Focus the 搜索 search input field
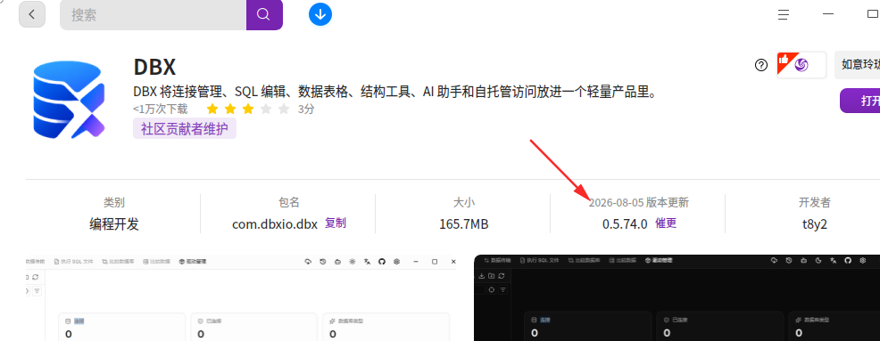The width and height of the screenshot is (880, 341). (x=153, y=14)
